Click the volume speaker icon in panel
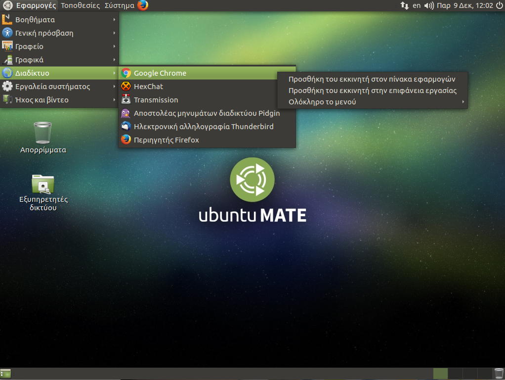Screen dimensions: 505x380 coord(428,6)
